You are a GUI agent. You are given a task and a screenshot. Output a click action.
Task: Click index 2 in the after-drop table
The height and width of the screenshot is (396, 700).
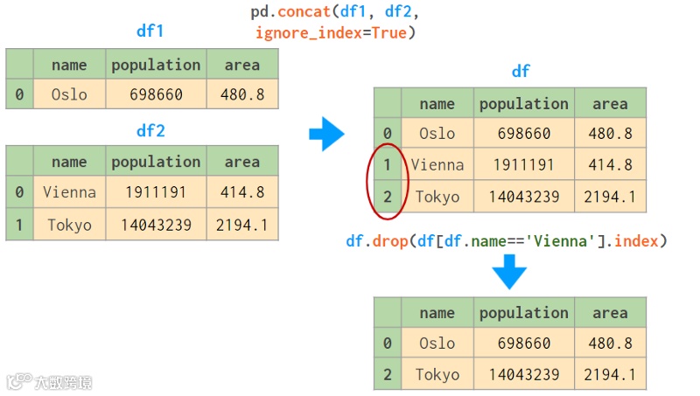pyautogui.click(x=387, y=374)
